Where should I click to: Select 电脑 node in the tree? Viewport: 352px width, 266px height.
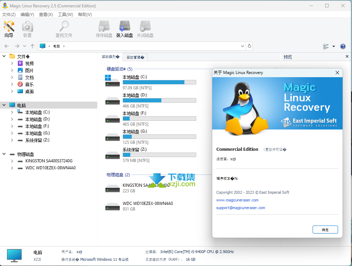21,105
